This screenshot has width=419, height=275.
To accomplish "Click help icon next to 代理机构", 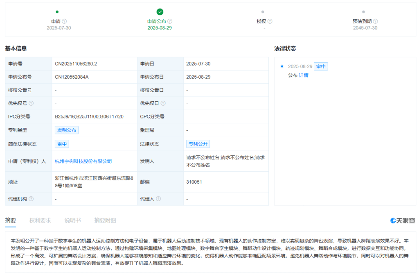I will tap(31, 199).
